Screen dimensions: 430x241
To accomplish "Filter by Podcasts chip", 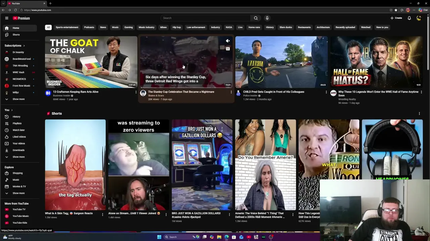I will coord(89,27).
